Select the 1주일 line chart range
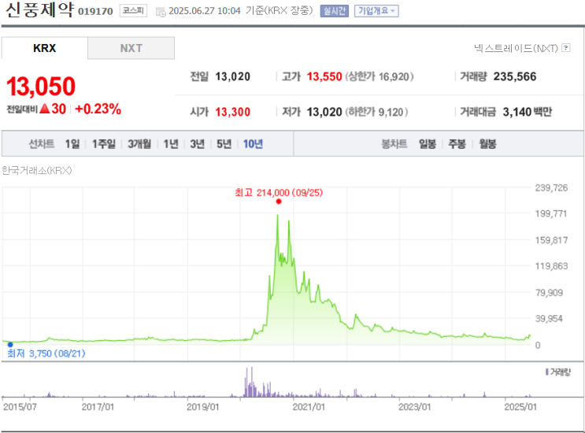585x433 pixels. click(x=104, y=143)
